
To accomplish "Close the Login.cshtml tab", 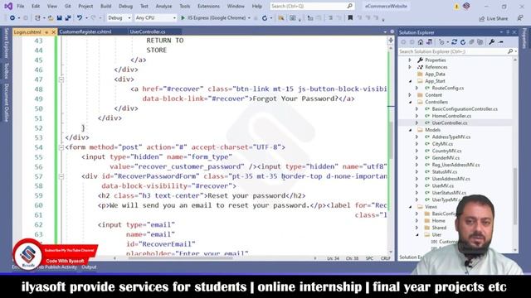I will pos(53,32).
